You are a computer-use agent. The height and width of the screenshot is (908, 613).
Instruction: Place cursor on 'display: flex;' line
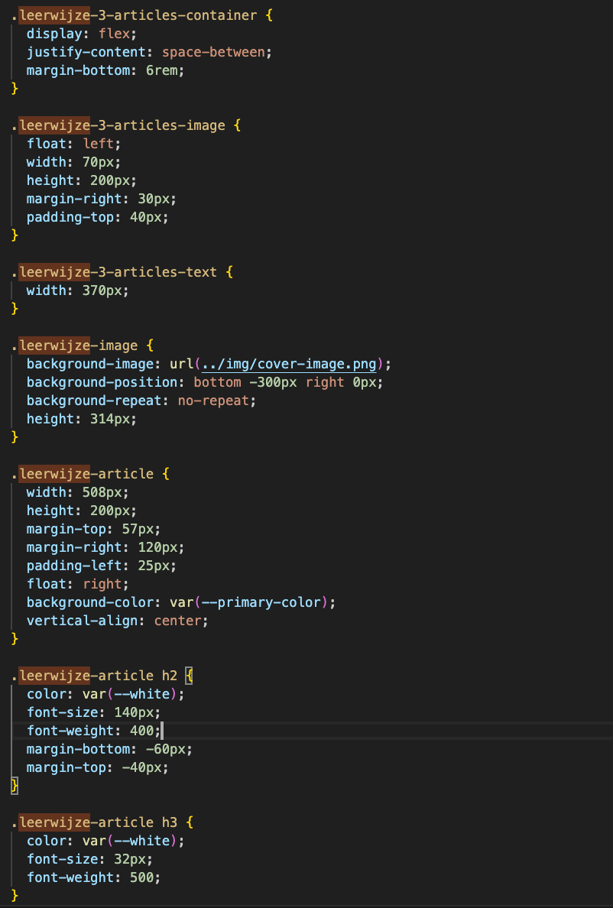tap(82, 34)
